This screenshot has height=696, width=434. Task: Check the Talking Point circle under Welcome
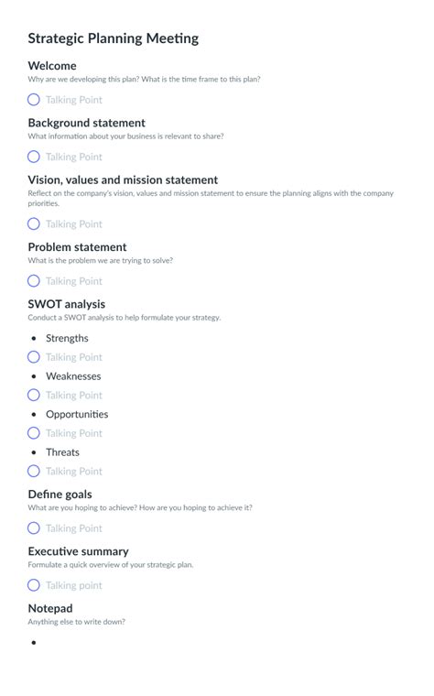tap(34, 100)
